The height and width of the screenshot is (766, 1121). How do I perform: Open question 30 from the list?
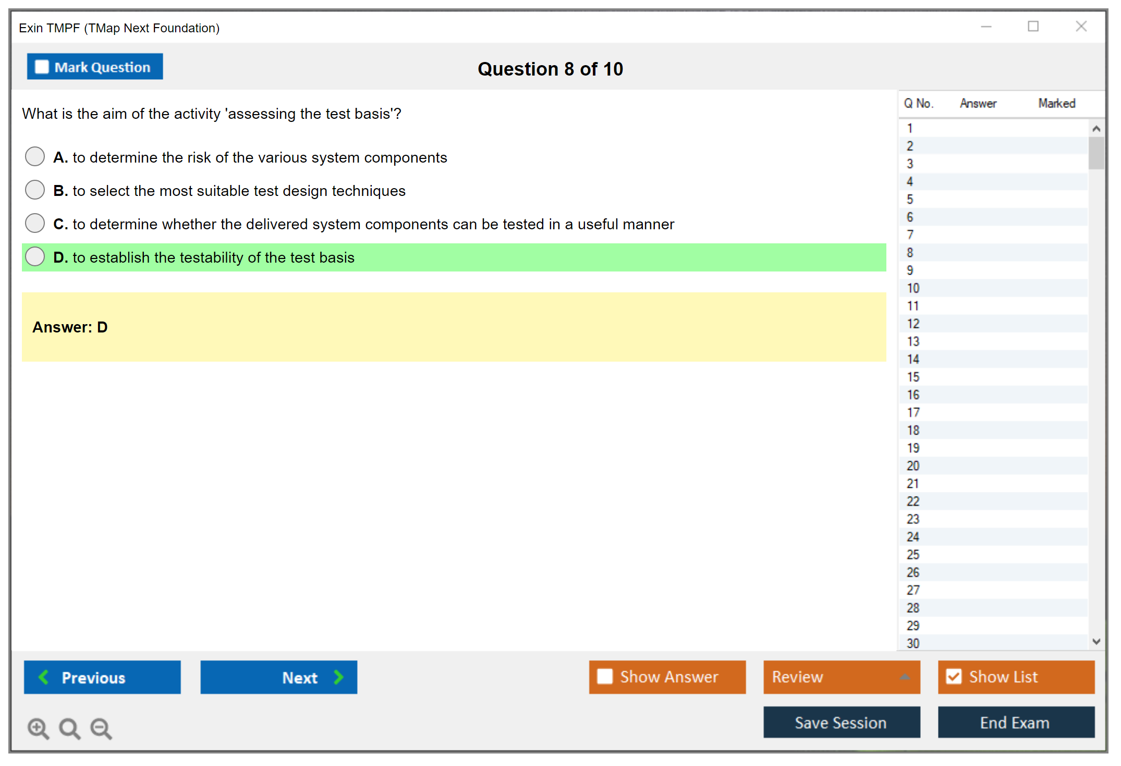(913, 643)
